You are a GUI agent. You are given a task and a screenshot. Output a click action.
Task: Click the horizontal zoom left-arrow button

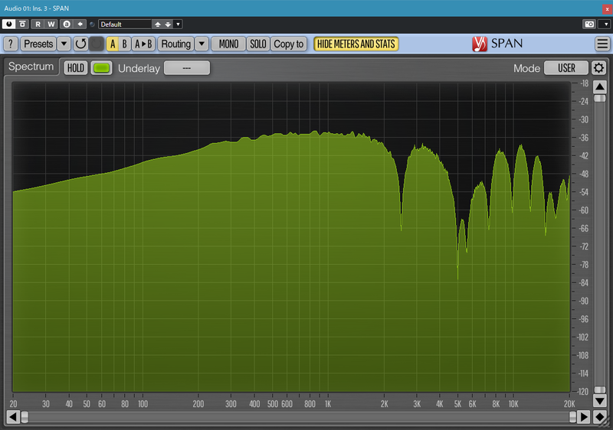click(12, 417)
